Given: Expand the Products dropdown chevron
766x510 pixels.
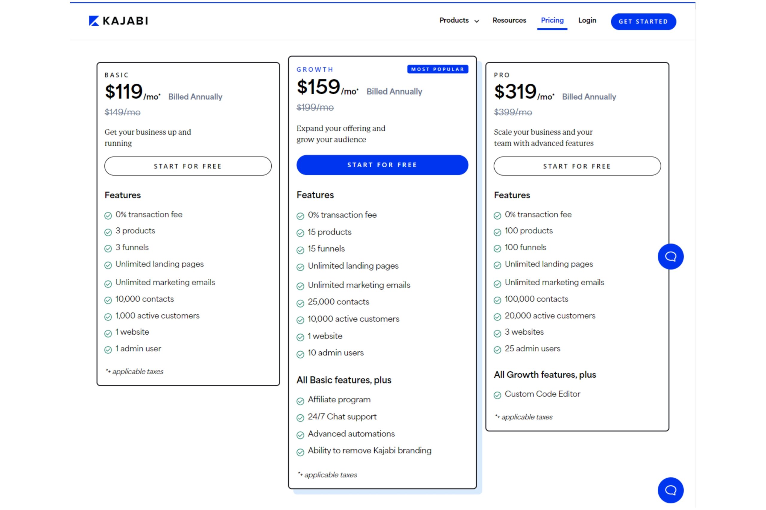Looking at the screenshot, I should tap(477, 21).
